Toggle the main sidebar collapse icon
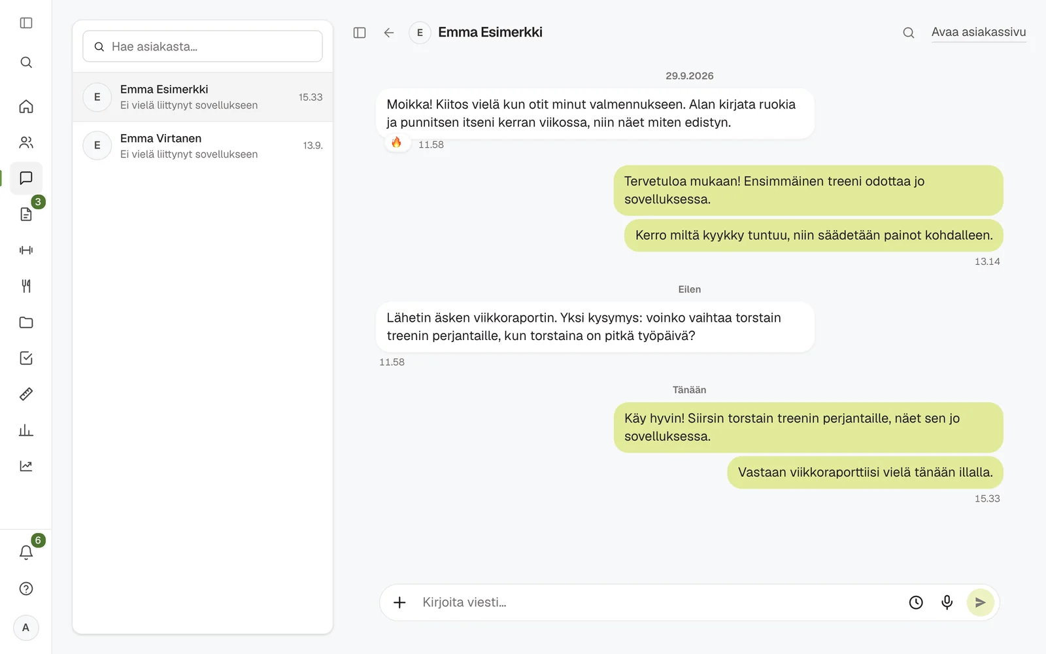Viewport: 1046px width, 654px height. [x=26, y=23]
